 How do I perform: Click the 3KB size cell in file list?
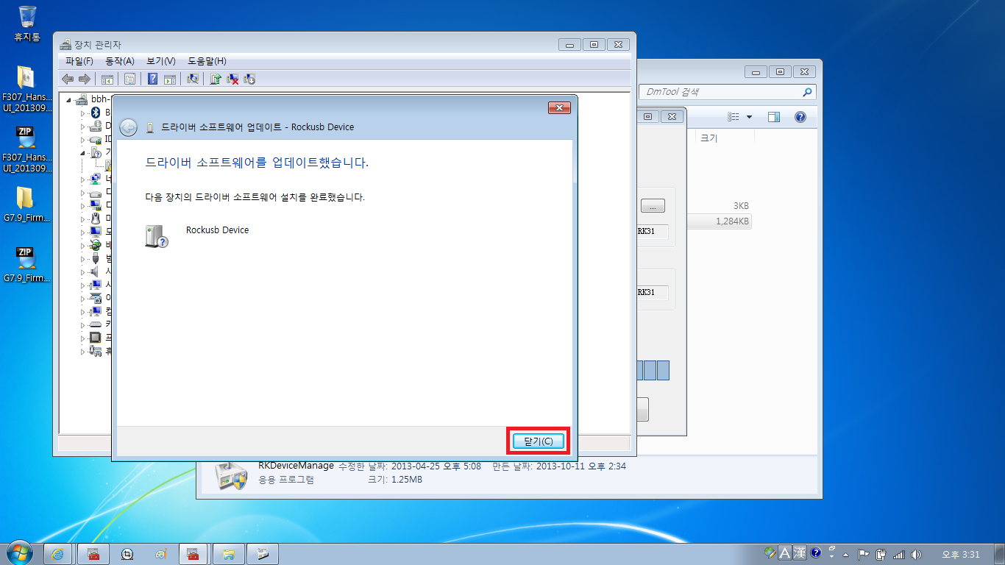tap(741, 206)
